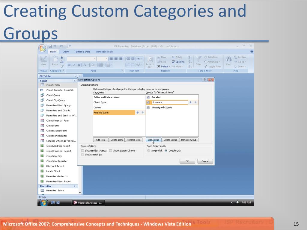This screenshot has width=307, height=230.
Task: Toggle the Summary group checkbox
Action: point(148,102)
